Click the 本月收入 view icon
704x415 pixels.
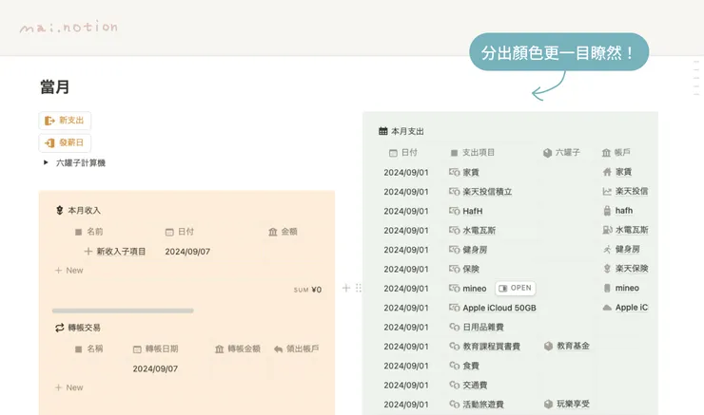coord(59,210)
